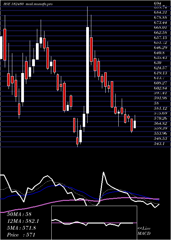Screen dimensions: 171x240
Task: Click the 50MA value readout
Action: click(19, 214)
